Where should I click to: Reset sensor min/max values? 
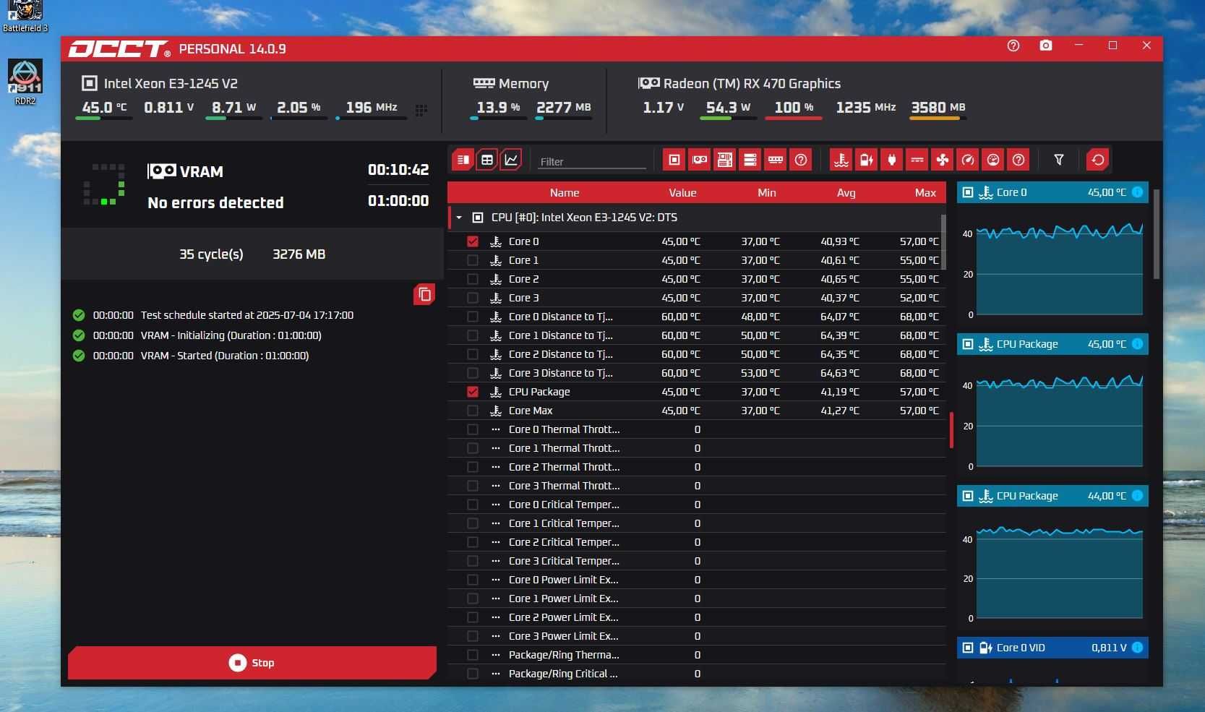point(1098,160)
